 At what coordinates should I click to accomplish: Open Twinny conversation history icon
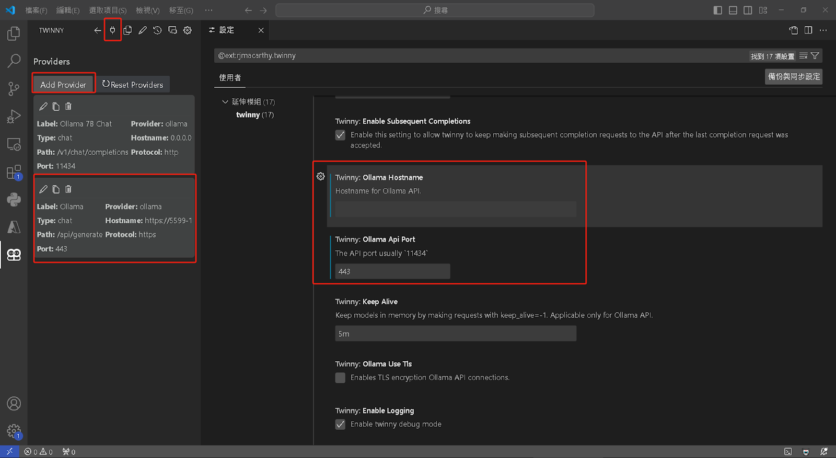point(157,30)
